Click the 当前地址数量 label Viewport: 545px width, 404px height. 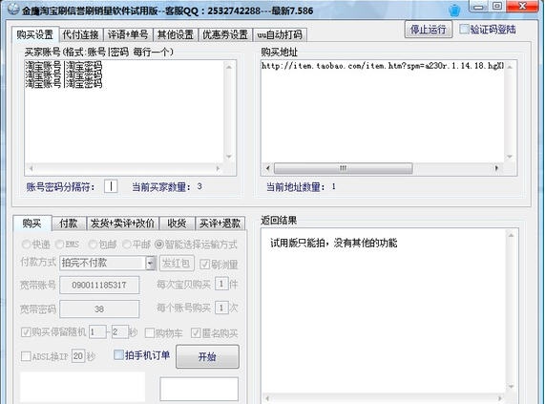(296, 187)
